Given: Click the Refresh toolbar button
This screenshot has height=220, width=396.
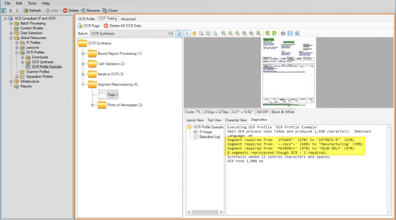Looking at the screenshot, I should pyautogui.click(x=32, y=10).
